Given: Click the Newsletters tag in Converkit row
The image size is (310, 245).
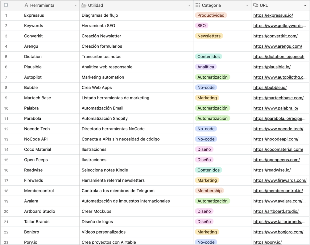Looking at the screenshot, I should pos(209,36).
